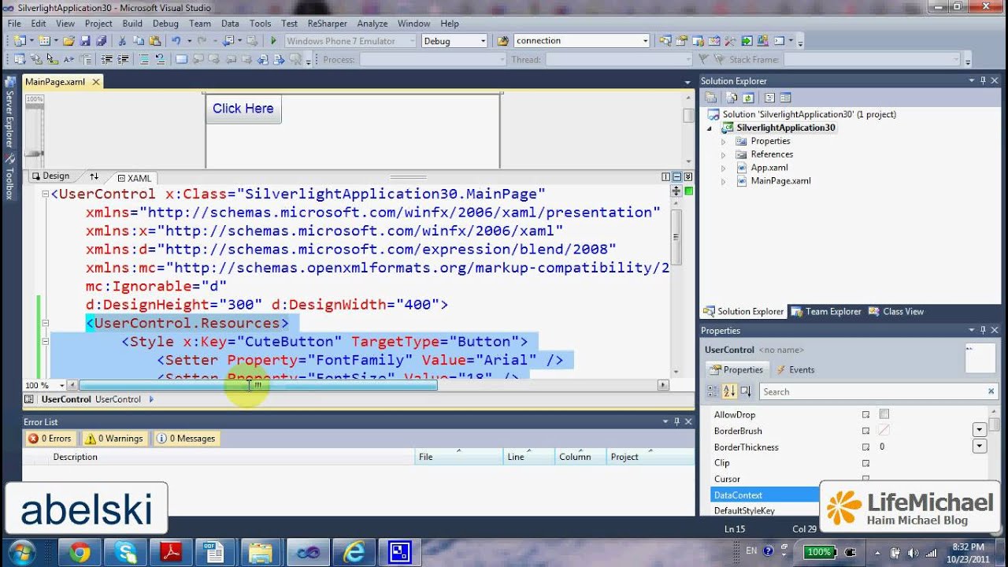The width and height of the screenshot is (1008, 567).
Task: Select the DataContext property row
Action: pos(765,495)
